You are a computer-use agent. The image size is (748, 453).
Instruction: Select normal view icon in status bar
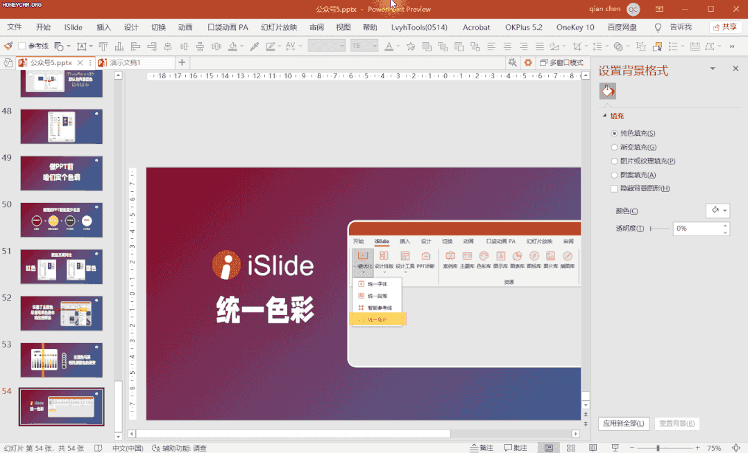(x=549, y=447)
